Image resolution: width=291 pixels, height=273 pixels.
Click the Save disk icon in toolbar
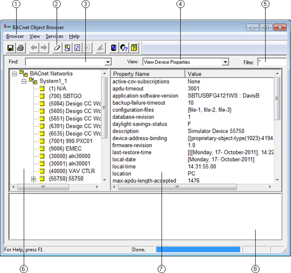click(11, 48)
